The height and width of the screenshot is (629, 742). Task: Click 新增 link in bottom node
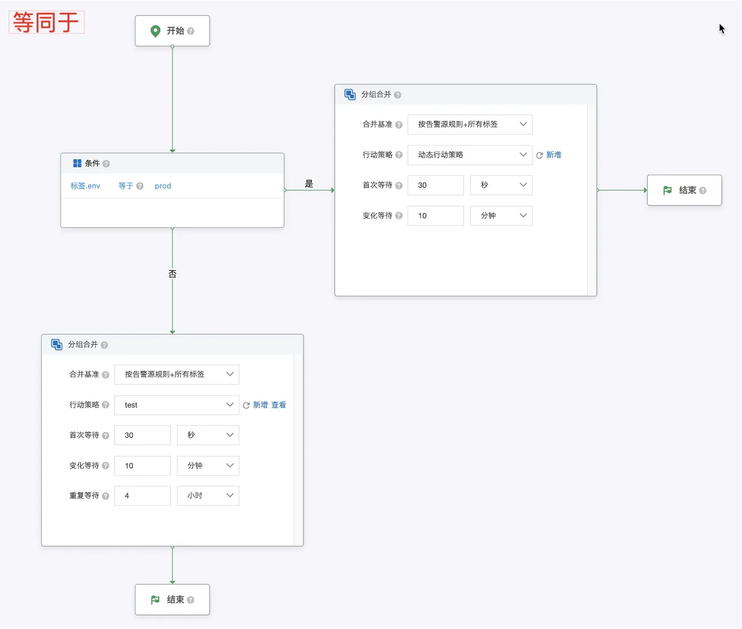(x=260, y=405)
